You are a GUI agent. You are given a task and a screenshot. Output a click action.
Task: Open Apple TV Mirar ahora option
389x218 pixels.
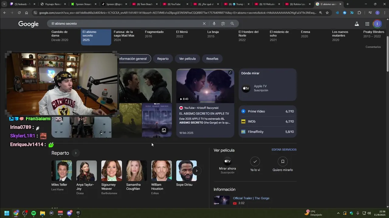[227, 166]
